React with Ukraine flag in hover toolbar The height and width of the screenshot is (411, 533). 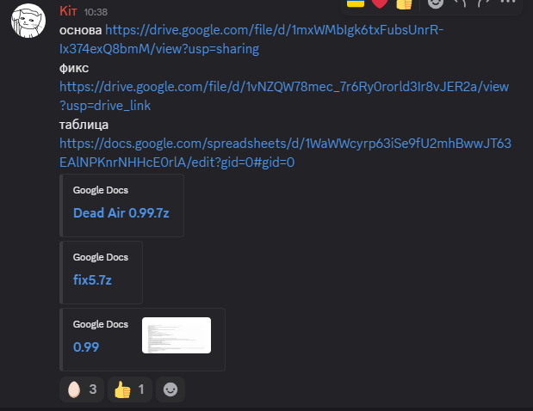[356, 3]
